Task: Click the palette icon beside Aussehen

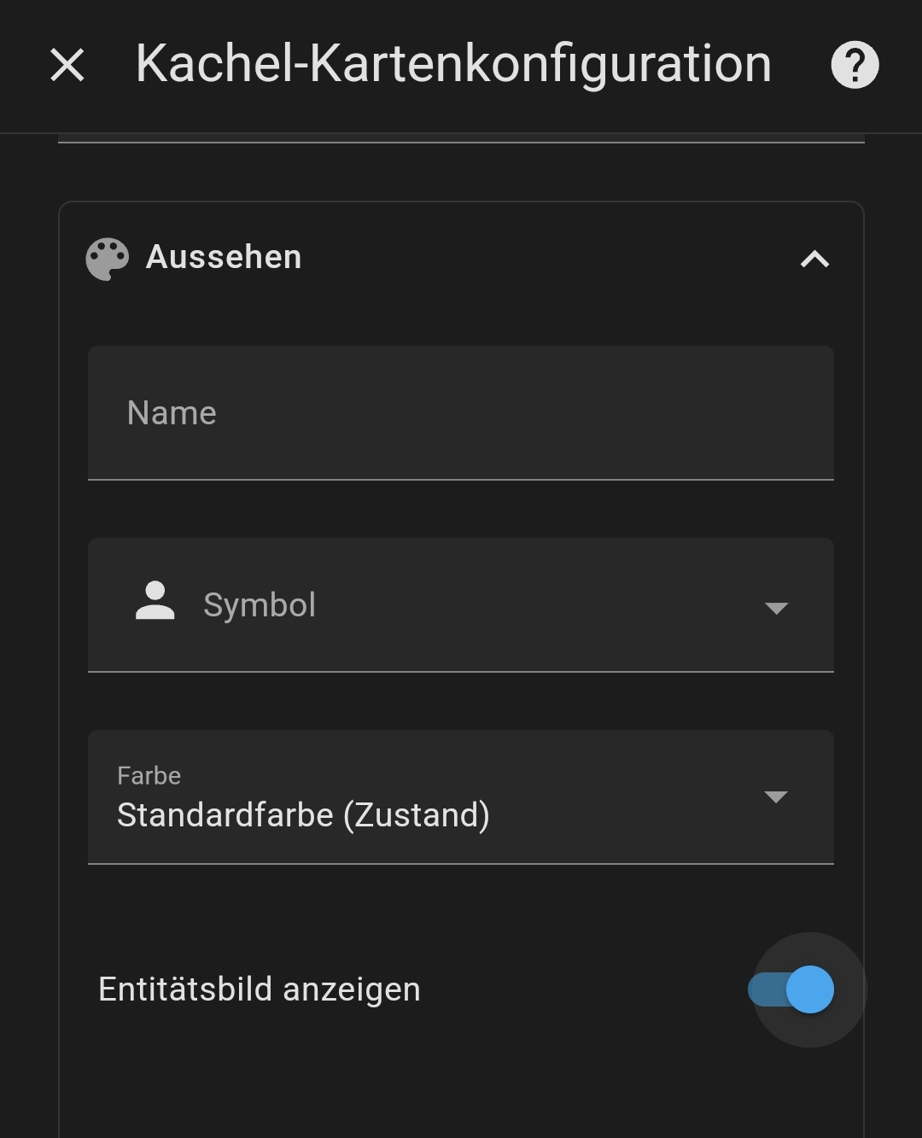Action: pyautogui.click(x=108, y=259)
